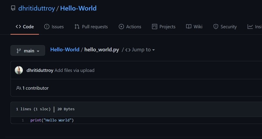Viewport: 262px width, 139px height.
Task: Select the '20 Bytes' file size text
Action: 66,109
